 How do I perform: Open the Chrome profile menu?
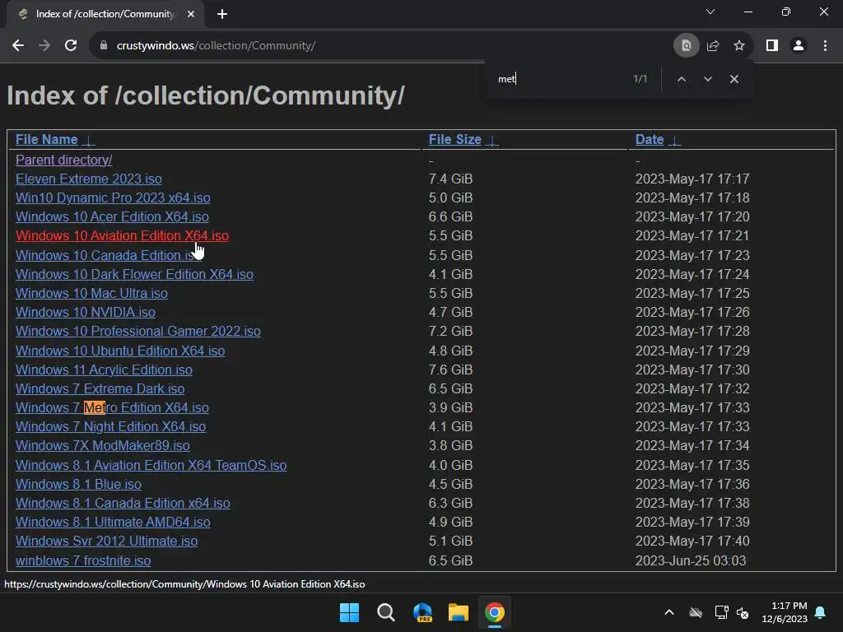(x=799, y=46)
